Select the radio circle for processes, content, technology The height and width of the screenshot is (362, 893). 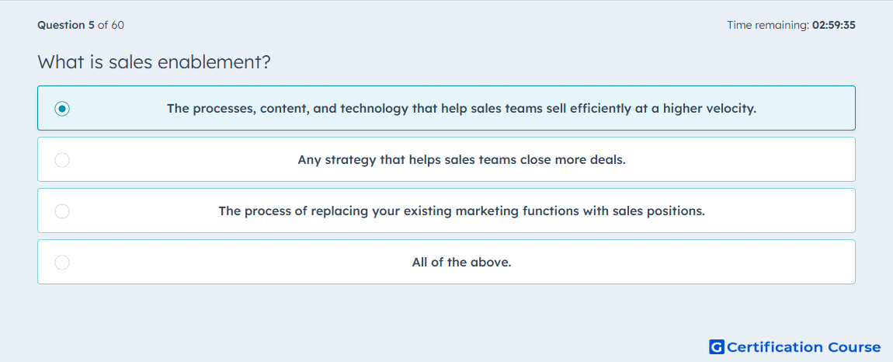click(62, 108)
